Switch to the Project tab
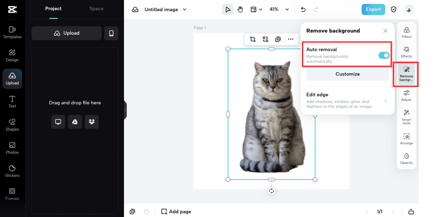The image size is (433, 217). (53, 9)
